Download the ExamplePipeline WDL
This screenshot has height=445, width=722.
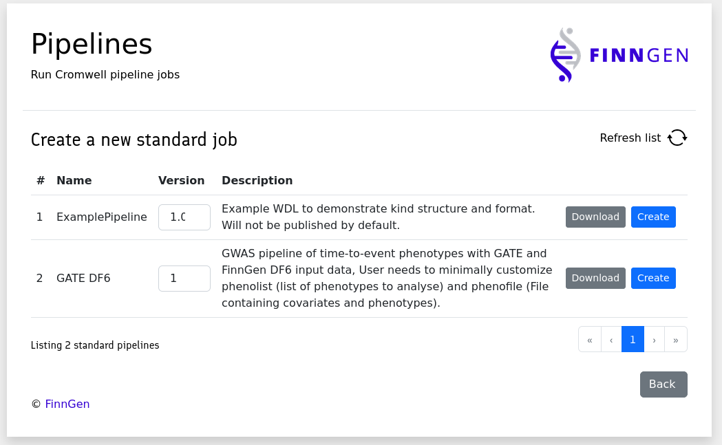pos(595,217)
